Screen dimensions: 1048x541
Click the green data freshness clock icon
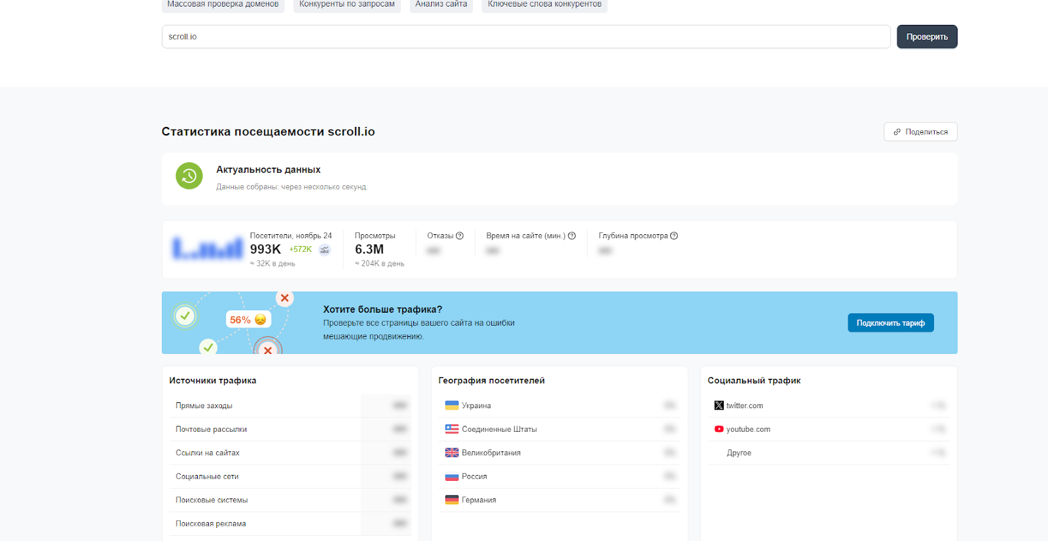pyautogui.click(x=189, y=176)
